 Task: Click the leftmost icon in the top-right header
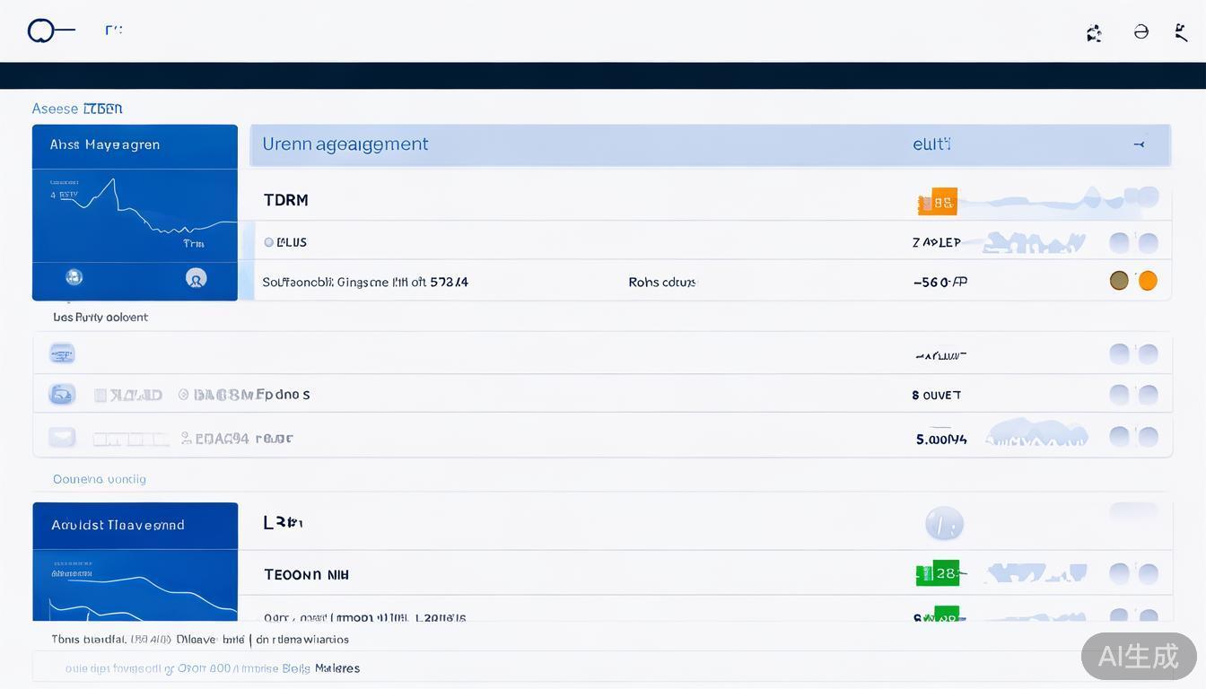[x=1094, y=33]
